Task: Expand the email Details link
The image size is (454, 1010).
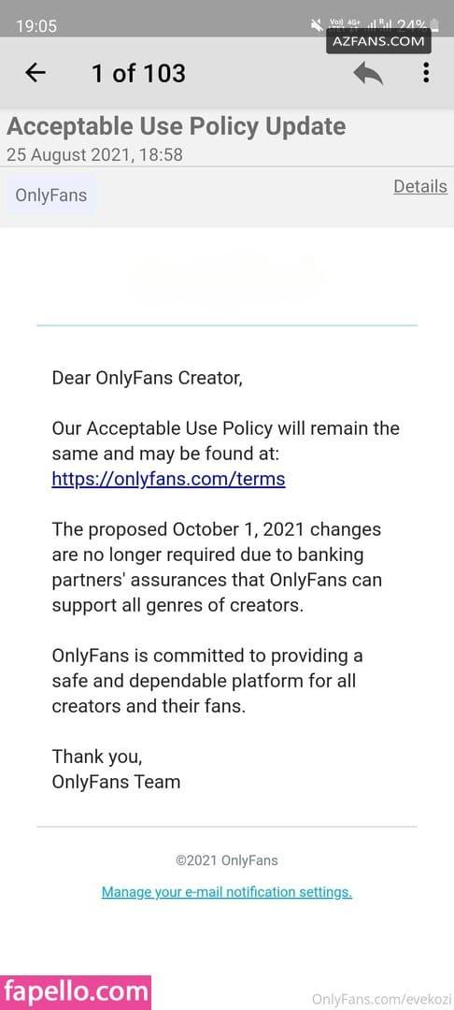Action: click(420, 186)
